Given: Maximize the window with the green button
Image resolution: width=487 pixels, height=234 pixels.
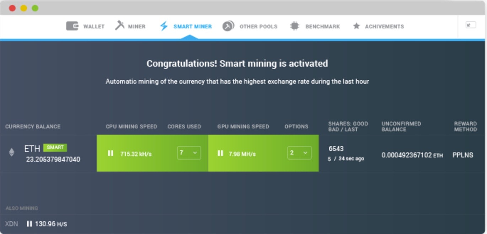Looking at the screenshot, I should coord(35,8).
